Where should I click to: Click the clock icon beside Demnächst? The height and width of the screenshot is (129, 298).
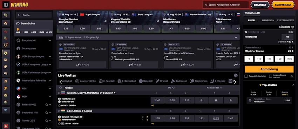point(18,24)
